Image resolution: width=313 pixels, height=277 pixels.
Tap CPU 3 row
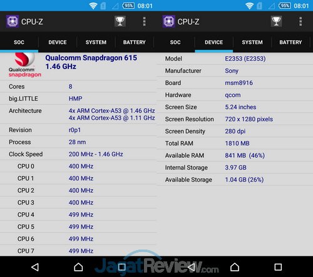pyautogui.click(x=78, y=202)
